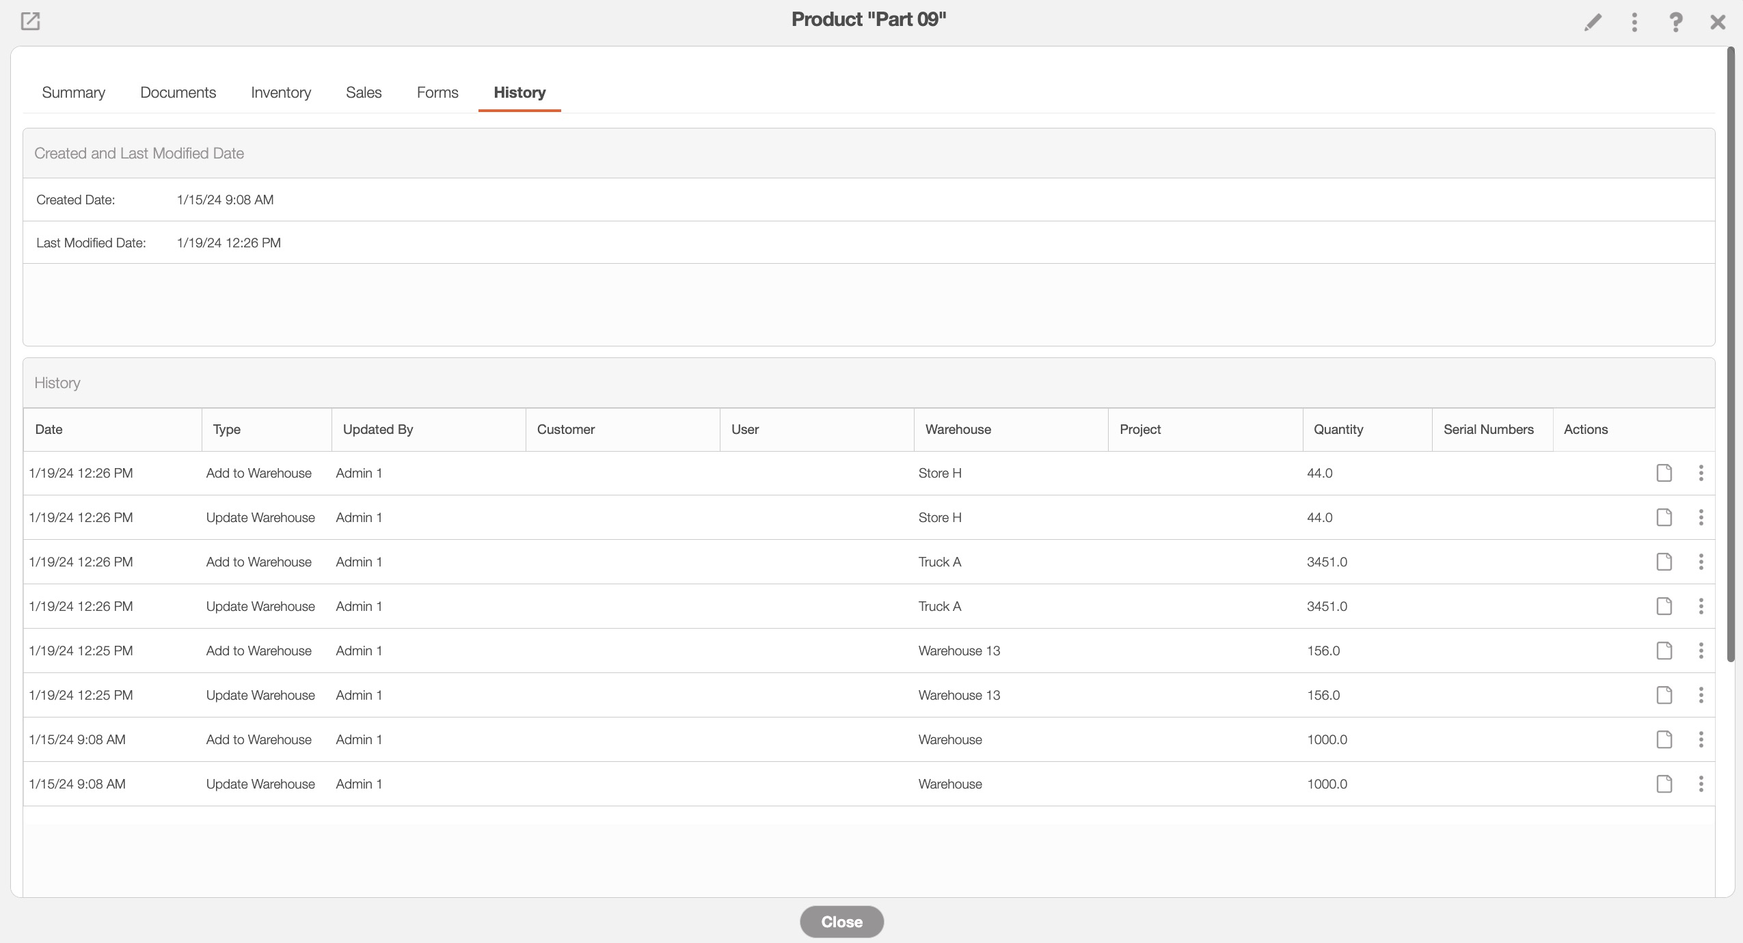The height and width of the screenshot is (943, 1743).
Task: Expand actions menu for Truck A Add row
Action: [1701, 562]
